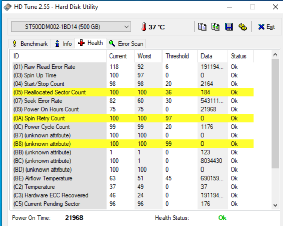Switch to the Info tab
283x226 pixels.
pos(63,44)
